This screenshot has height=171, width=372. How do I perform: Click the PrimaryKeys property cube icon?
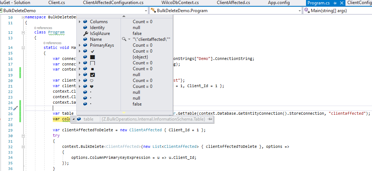(86, 45)
